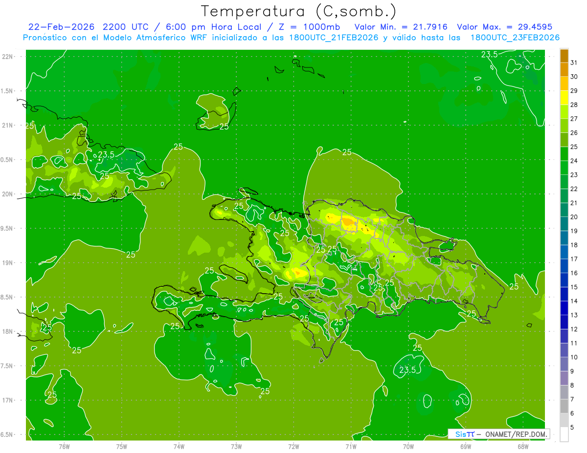The height and width of the screenshot is (453, 587).
Task: Click the '70W' longitude label
Action: coord(408,446)
